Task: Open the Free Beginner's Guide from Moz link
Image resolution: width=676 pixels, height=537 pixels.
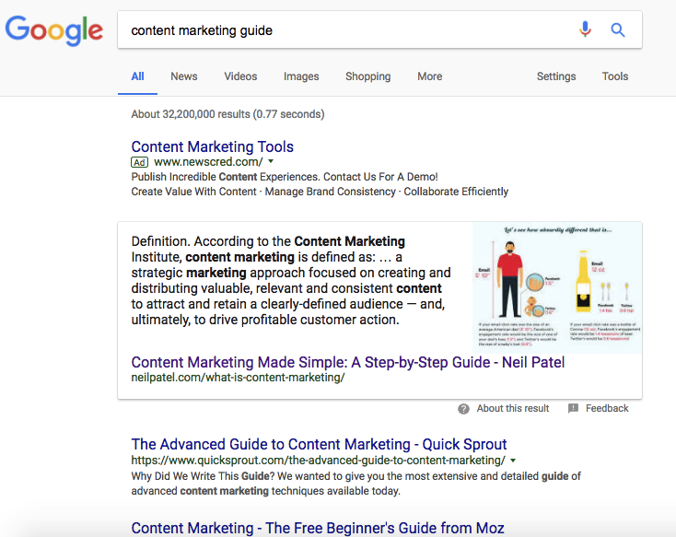Action: tap(318, 528)
